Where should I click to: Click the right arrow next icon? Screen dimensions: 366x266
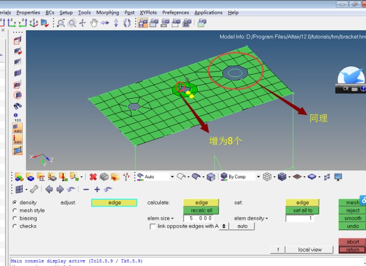pos(60,189)
